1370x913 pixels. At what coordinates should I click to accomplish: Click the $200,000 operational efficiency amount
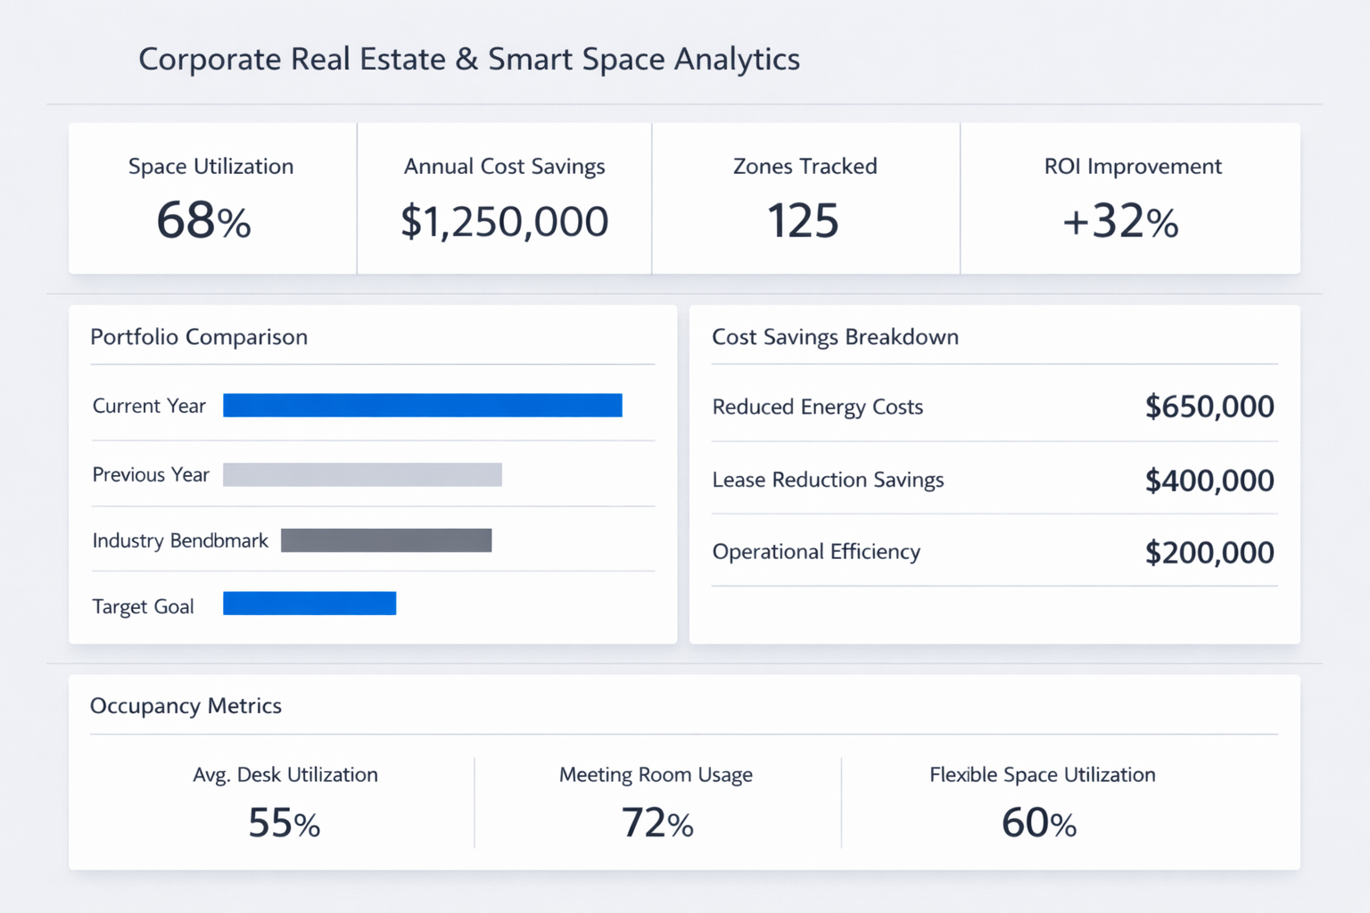1209,553
